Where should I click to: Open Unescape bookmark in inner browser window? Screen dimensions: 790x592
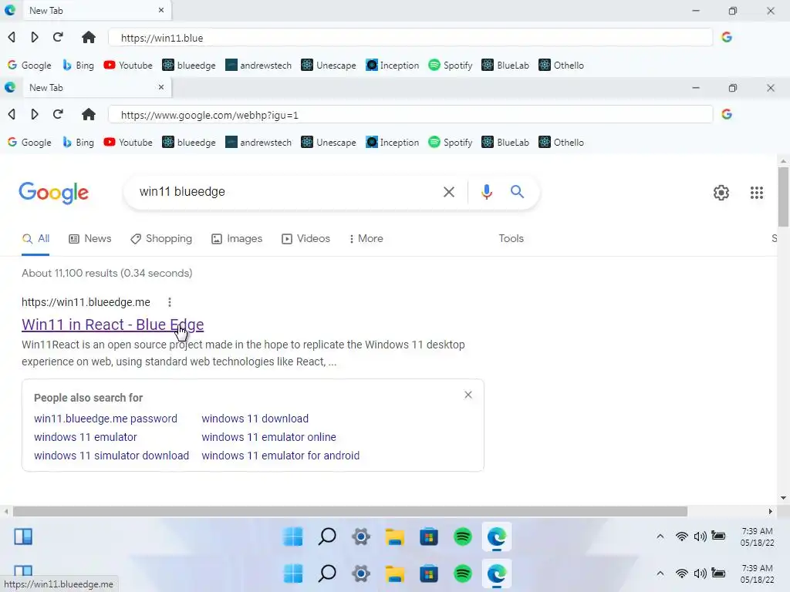point(329,143)
